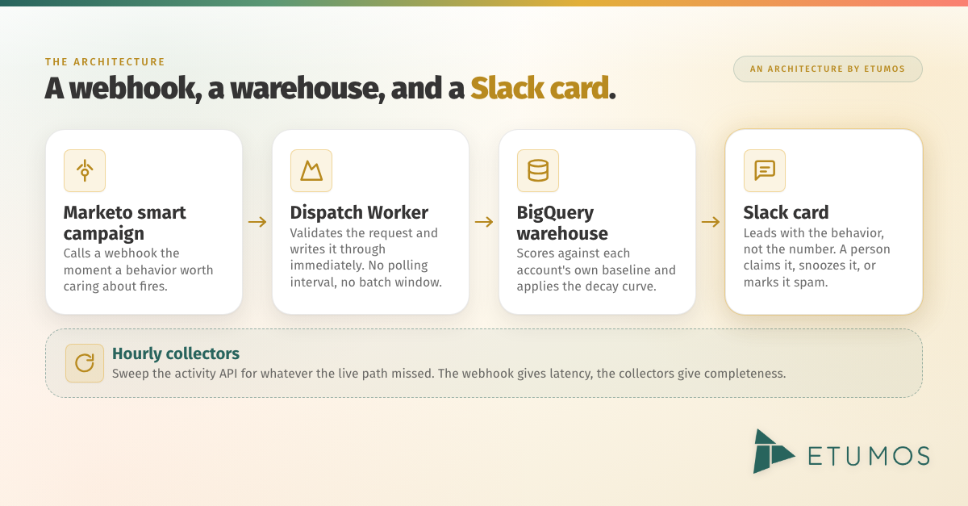Click the text "Calls a webhook the moment"

pos(122,261)
